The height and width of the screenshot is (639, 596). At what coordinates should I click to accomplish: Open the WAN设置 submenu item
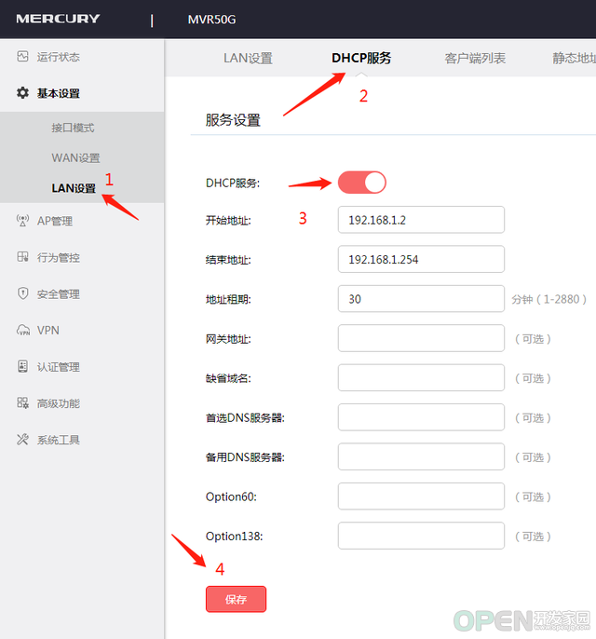coord(75,157)
